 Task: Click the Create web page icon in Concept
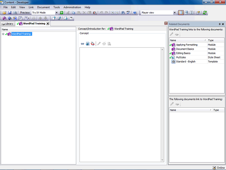[x=88, y=44]
